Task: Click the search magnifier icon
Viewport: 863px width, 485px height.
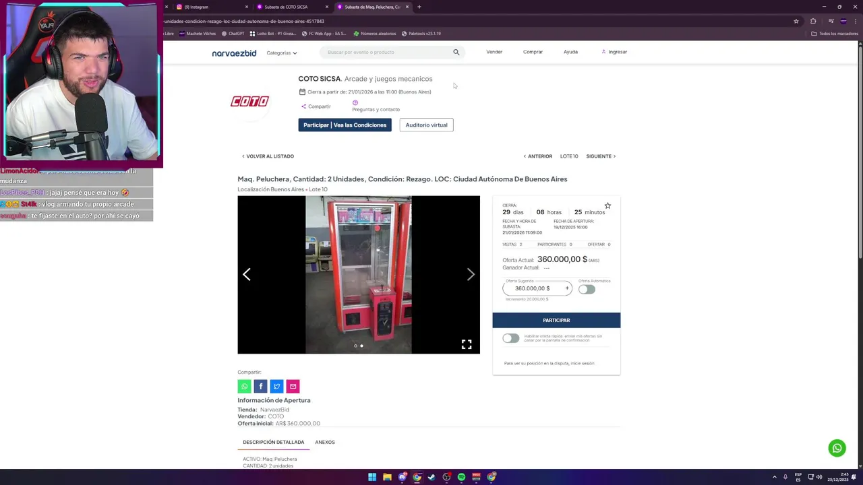Action: tap(456, 52)
